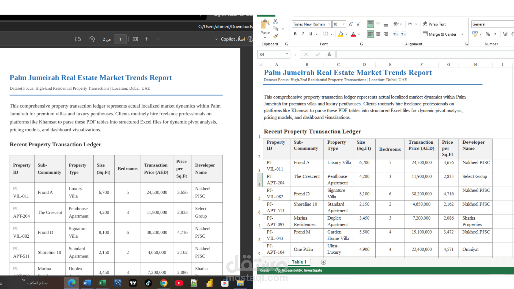Click the Increase Indent icon
The image size is (514, 289).
(x=404, y=34)
